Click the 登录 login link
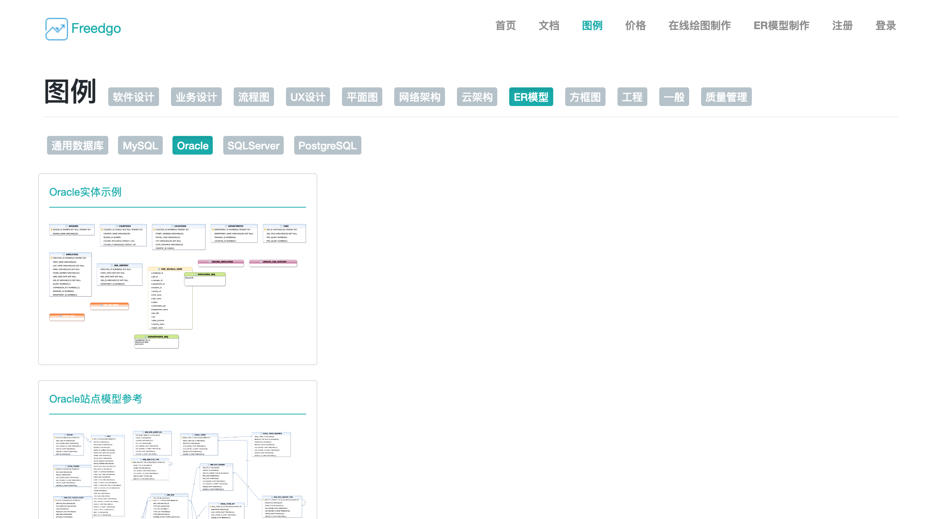 pos(886,26)
